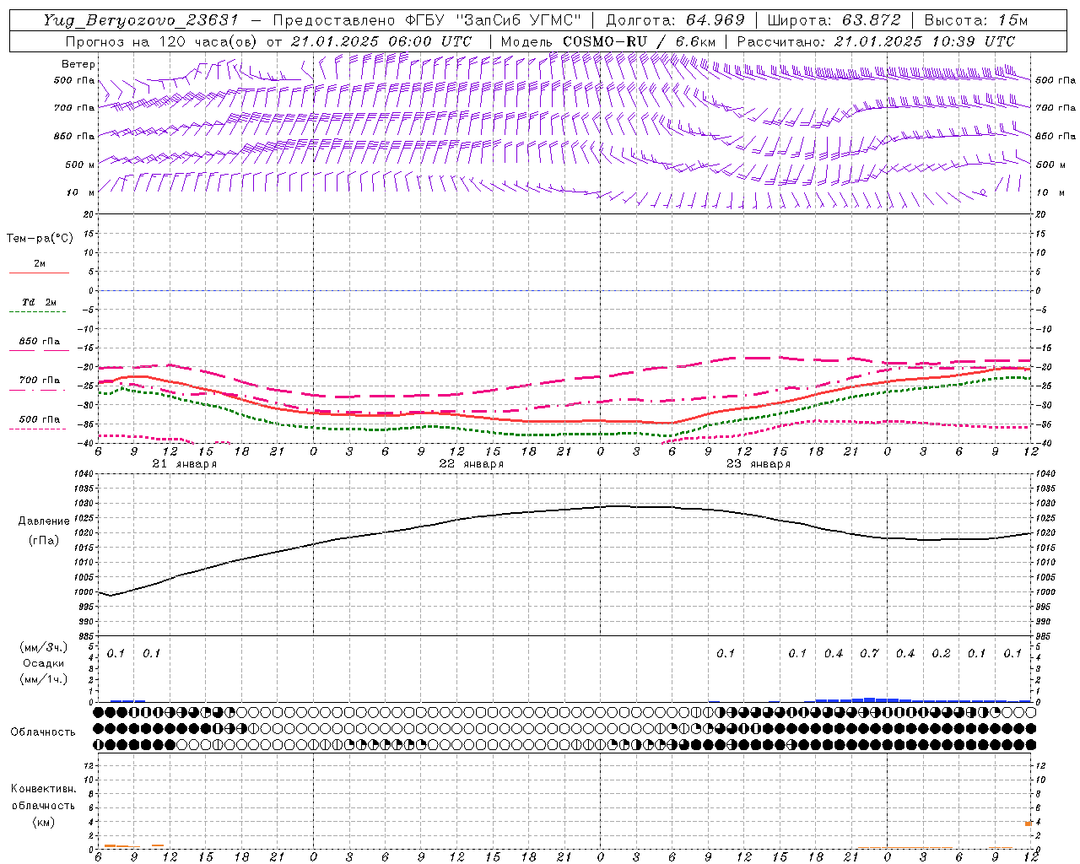Click the text Прогноз на 120 часа(ов)
1080x864 pixels.
(x=162, y=41)
